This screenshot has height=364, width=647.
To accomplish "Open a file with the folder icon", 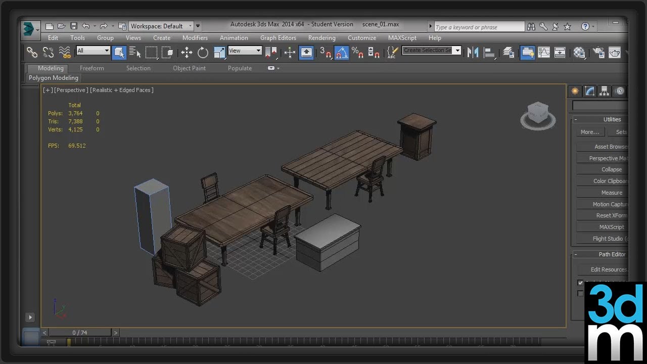I will (x=62, y=26).
